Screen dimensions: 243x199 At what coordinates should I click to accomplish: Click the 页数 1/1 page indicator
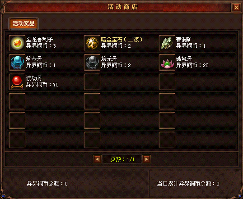[x=122, y=159]
